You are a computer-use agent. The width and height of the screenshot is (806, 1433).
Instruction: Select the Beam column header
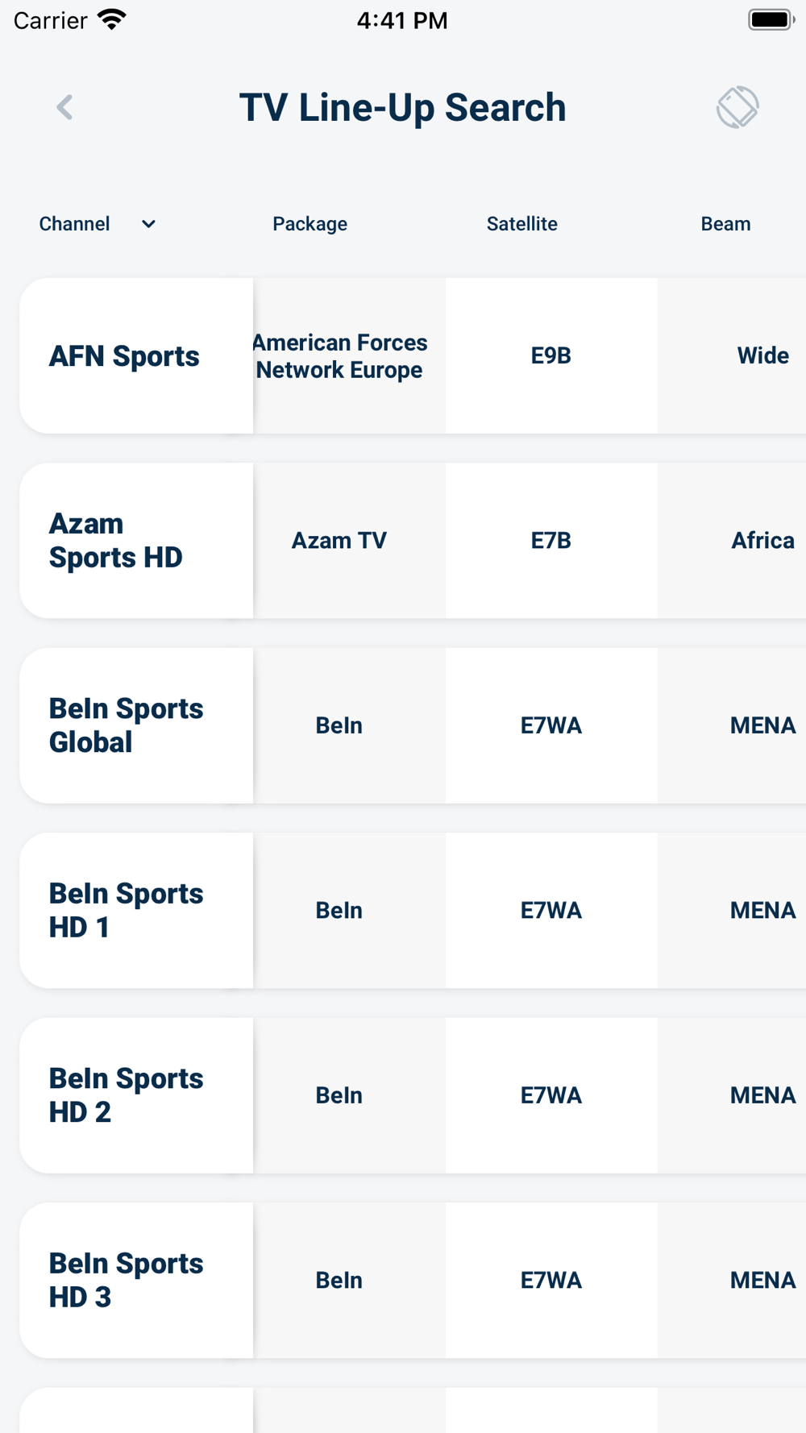(x=725, y=224)
